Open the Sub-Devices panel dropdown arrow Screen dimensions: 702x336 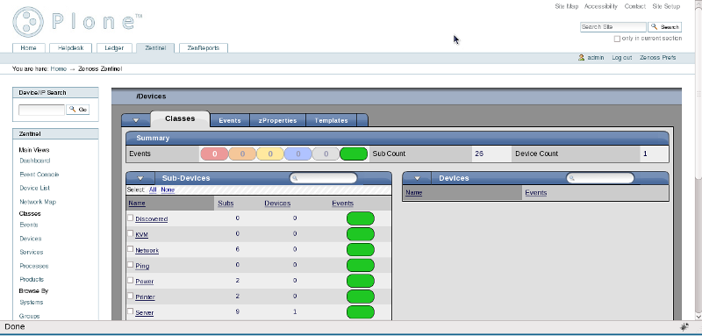[x=140, y=178]
